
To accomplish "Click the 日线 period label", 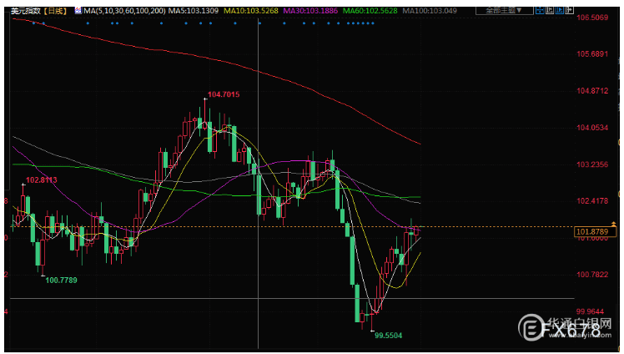I will coord(56,11).
